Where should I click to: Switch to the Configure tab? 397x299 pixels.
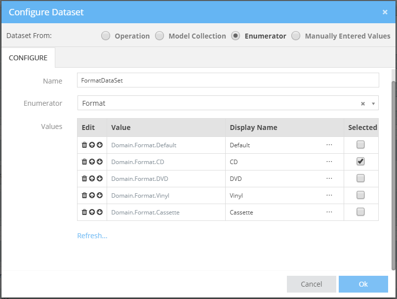(x=28, y=58)
